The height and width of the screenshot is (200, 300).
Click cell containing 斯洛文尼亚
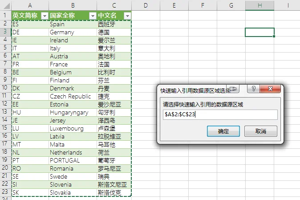click(x=114, y=185)
